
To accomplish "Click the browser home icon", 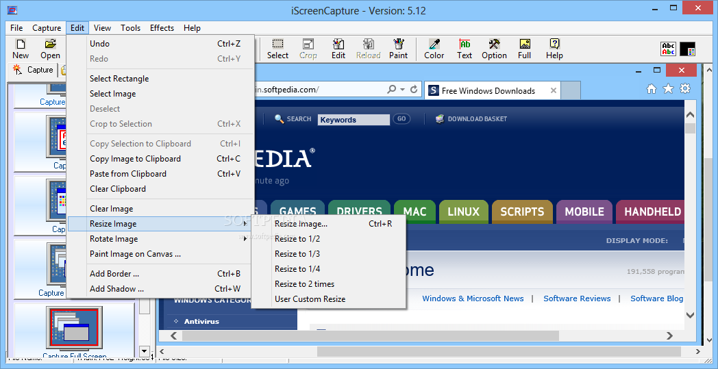I will (x=651, y=89).
